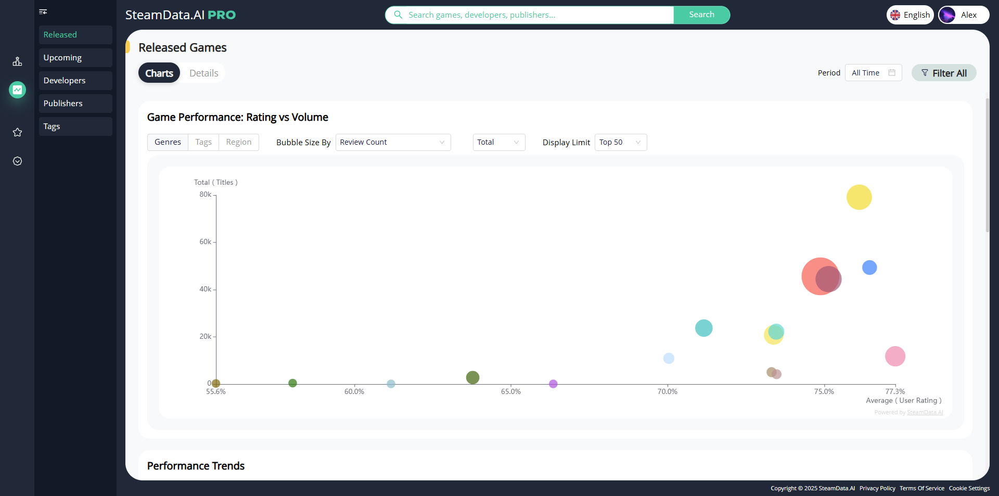Open the Privacy Policy link

(877, 488)
